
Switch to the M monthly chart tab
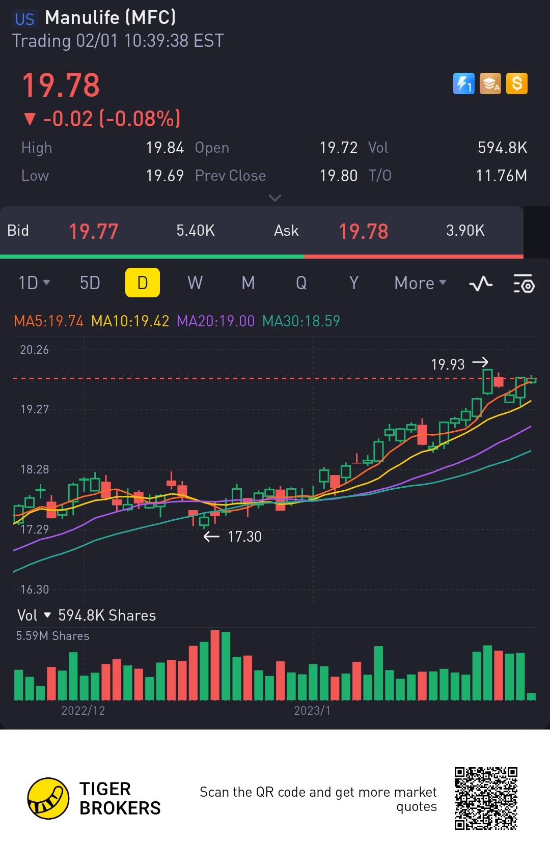248,283
